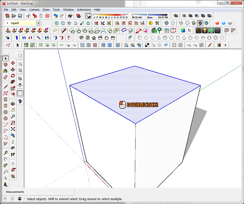Image resolution: width=244 pixels, height=204 pixels.
Task: Click the time-of-day shadow slider
Action: [150, 16]
